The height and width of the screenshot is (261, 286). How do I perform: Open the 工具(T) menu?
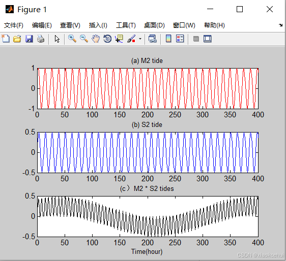pyautogui.click(x=126, y=25)
